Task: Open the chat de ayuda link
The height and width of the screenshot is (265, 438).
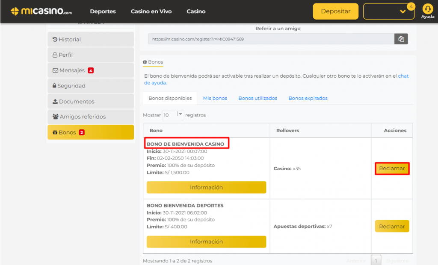Action: (403, 76)
